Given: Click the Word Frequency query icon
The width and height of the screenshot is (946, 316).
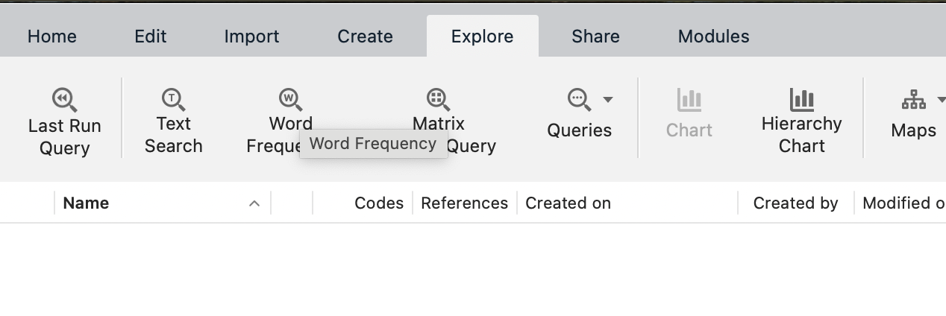Looking at the screenshot, I should [x=290, y=99].
